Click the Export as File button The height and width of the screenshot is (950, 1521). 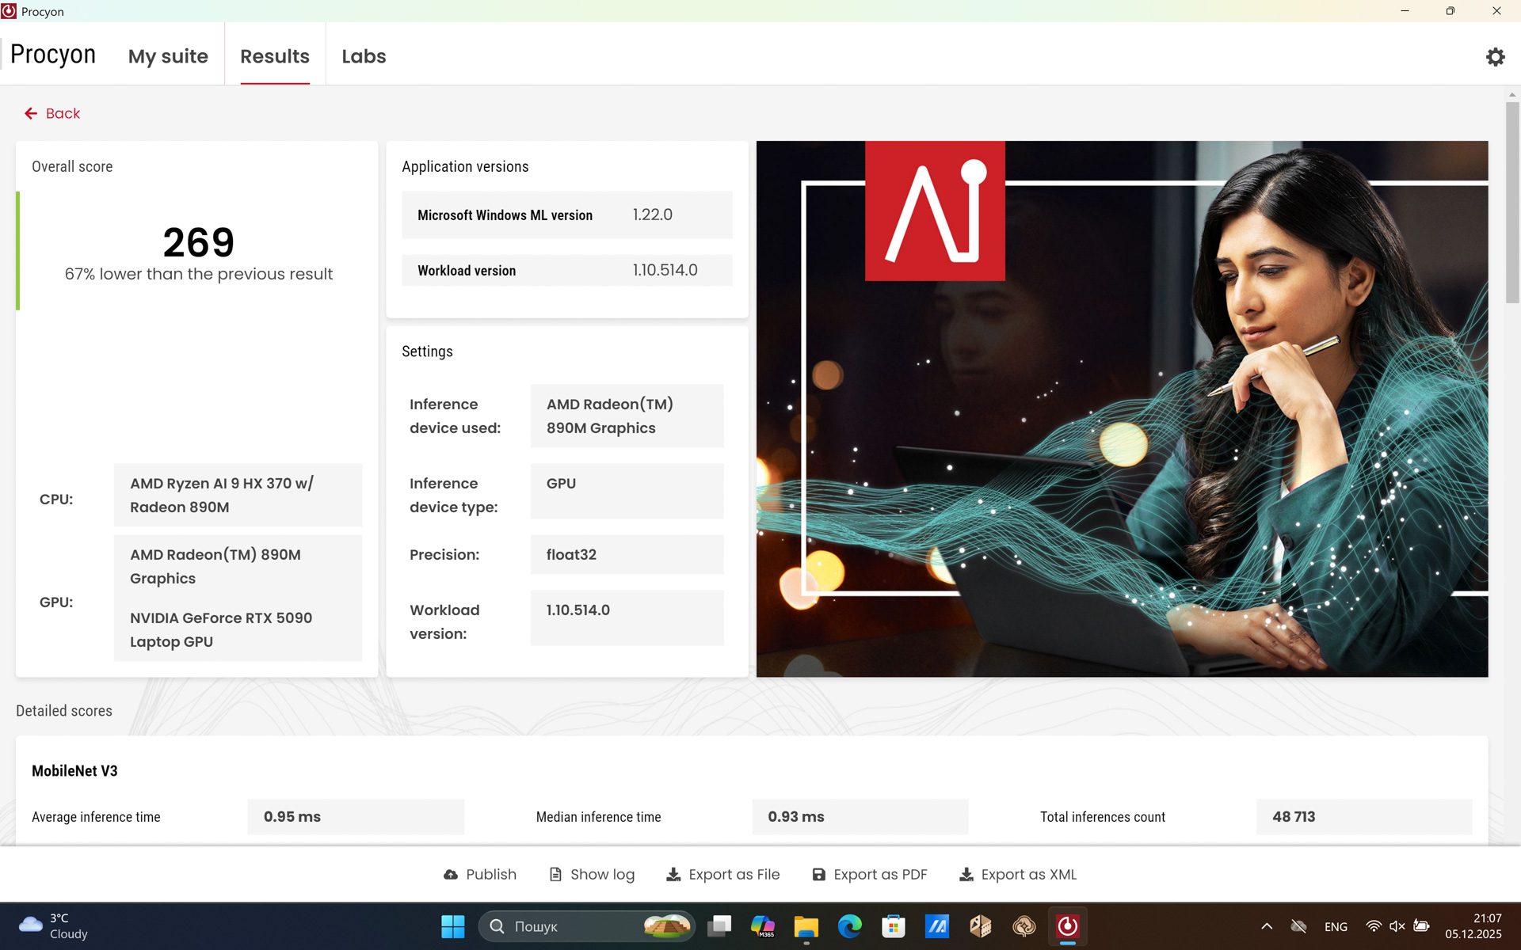click(x=723, y=875)
